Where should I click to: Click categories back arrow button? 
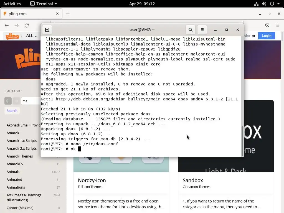(8, 101)
